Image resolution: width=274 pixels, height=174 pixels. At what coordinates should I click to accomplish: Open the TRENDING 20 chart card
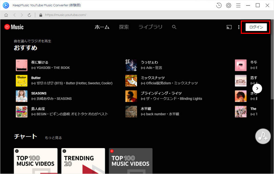[83, 161]
